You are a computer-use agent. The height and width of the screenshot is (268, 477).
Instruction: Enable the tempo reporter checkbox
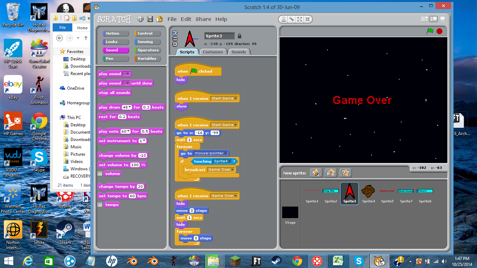click(x=100, y=204)
